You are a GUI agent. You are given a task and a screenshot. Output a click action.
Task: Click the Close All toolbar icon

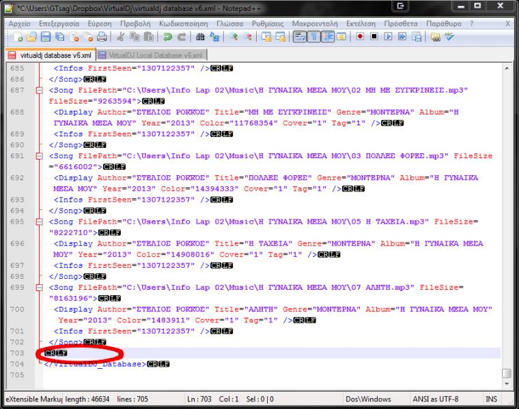click(88, 37)
